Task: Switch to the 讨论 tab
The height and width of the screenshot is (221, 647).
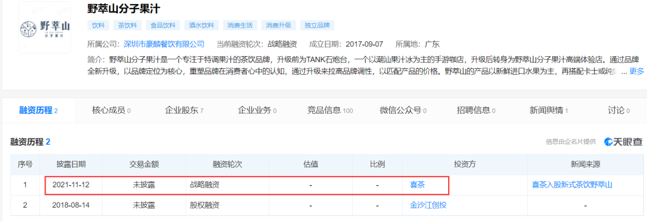Action: (x=618, y=110)
